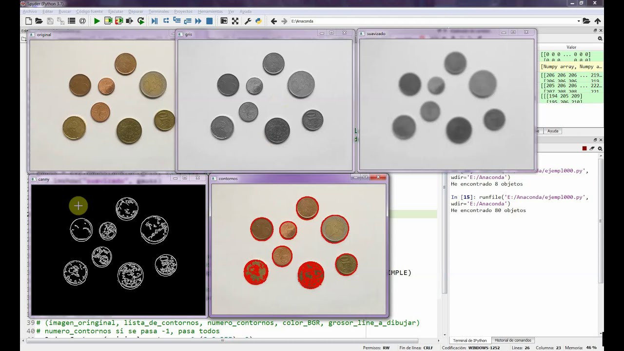The image size is (624, 351).
Task: Continue execution with double-arrow icon
Action: tap(198, 21)
